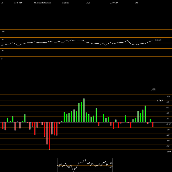This screenshot has height=172, width=172.
Task: Click the MR axis label -80
Action: click(168, 146)
